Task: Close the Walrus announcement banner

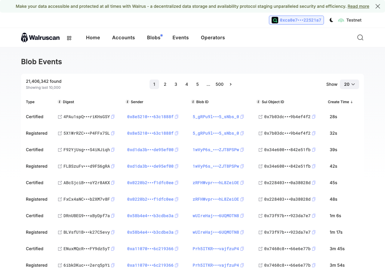Action: pos(378,6)
